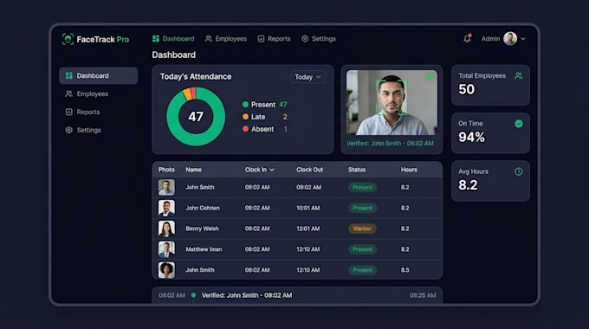Sort by the Clock In column arrow
The image size is (589, 329).
[x=272, y=170]
